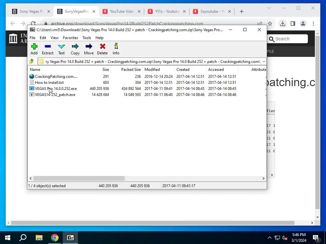
Task: Open the View menu
Action: (x=54, y=38)
